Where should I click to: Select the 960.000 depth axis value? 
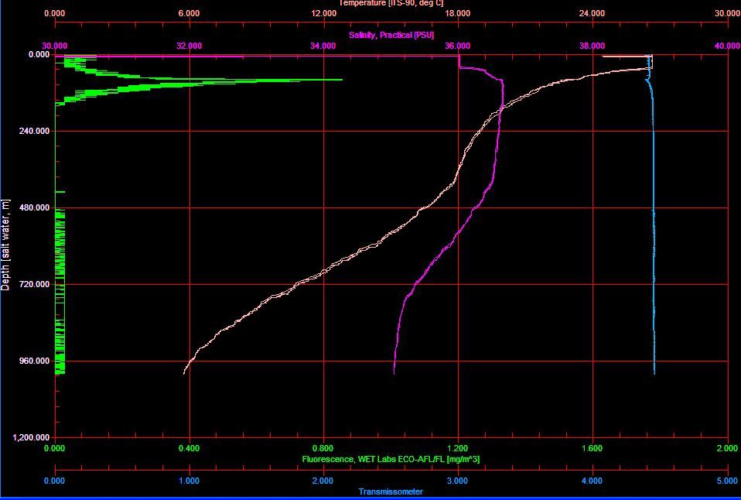34,361
